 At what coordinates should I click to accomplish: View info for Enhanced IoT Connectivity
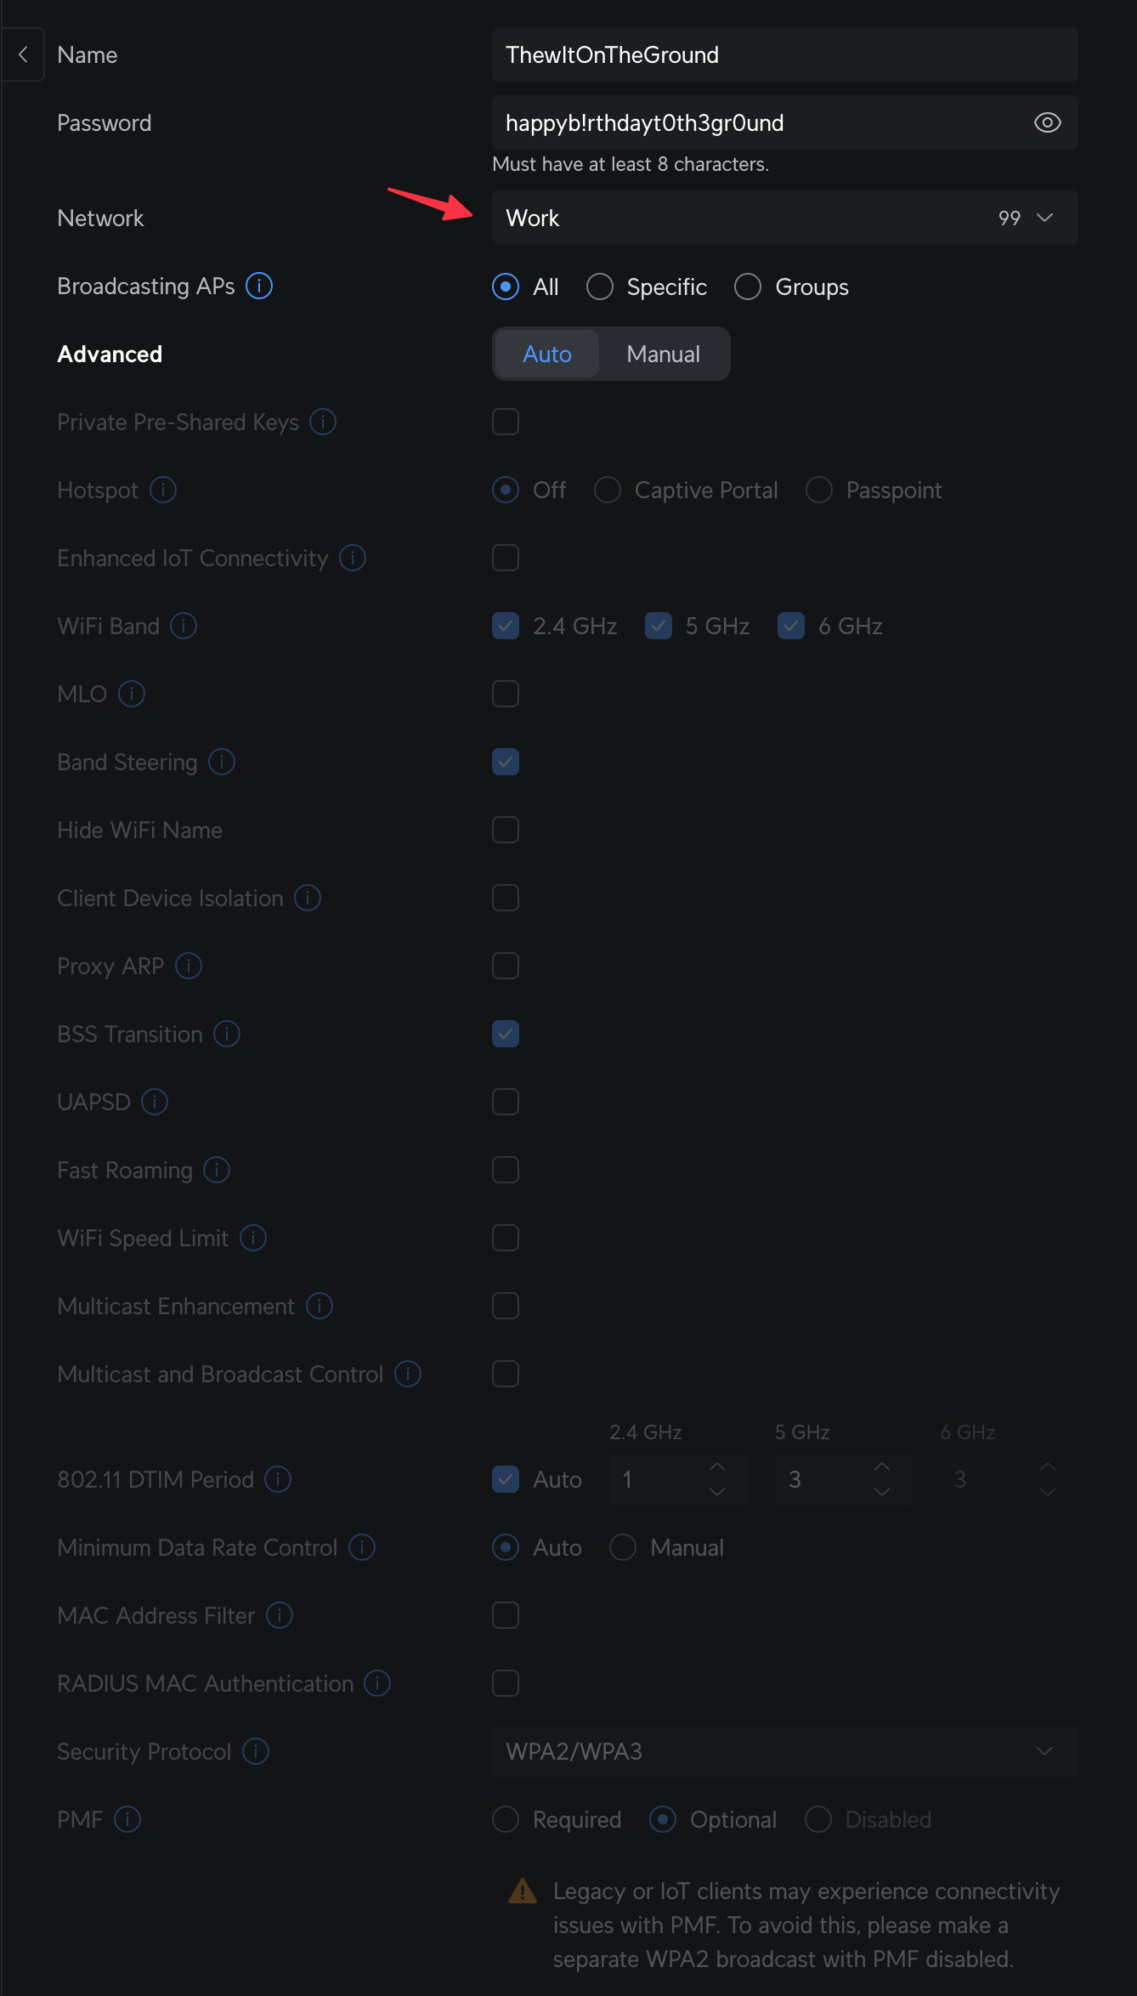[x=353, y=558]
